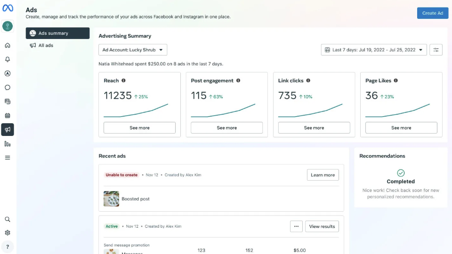Click the $5.00 amount in Active ad
The image size is (452, 254).
click(299, 250)
